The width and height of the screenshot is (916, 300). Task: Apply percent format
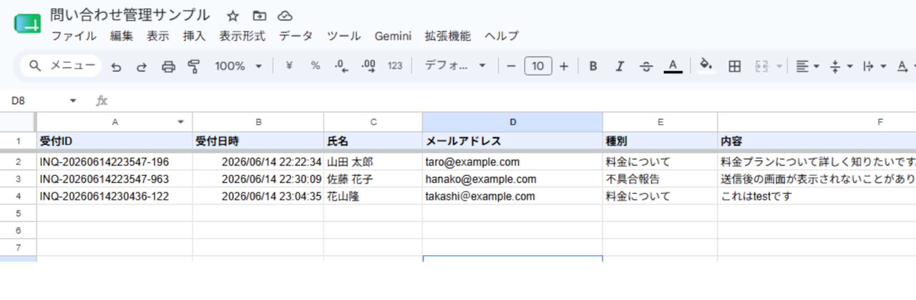pyautogui.click(x=315, y=66)
